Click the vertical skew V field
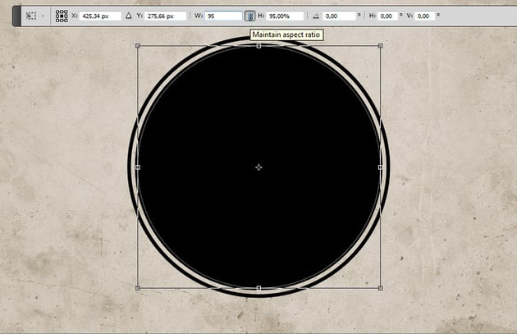 (x=425, y=16)
